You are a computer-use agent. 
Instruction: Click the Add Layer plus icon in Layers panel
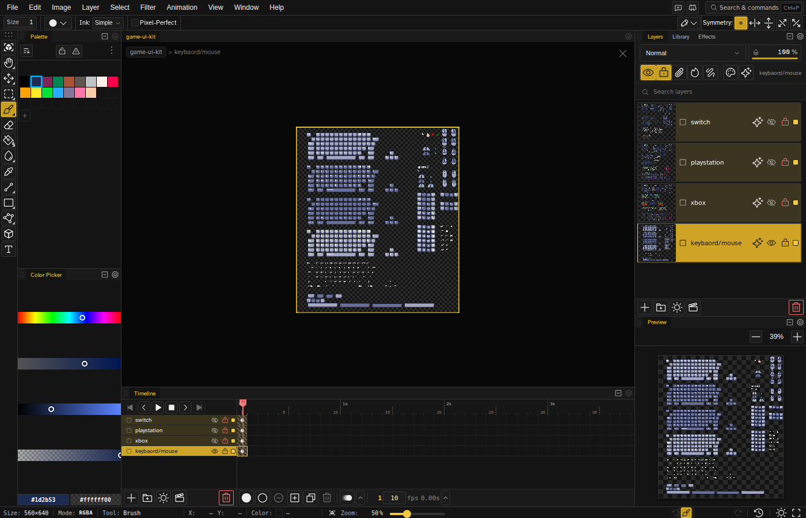(x=645, y=307)
